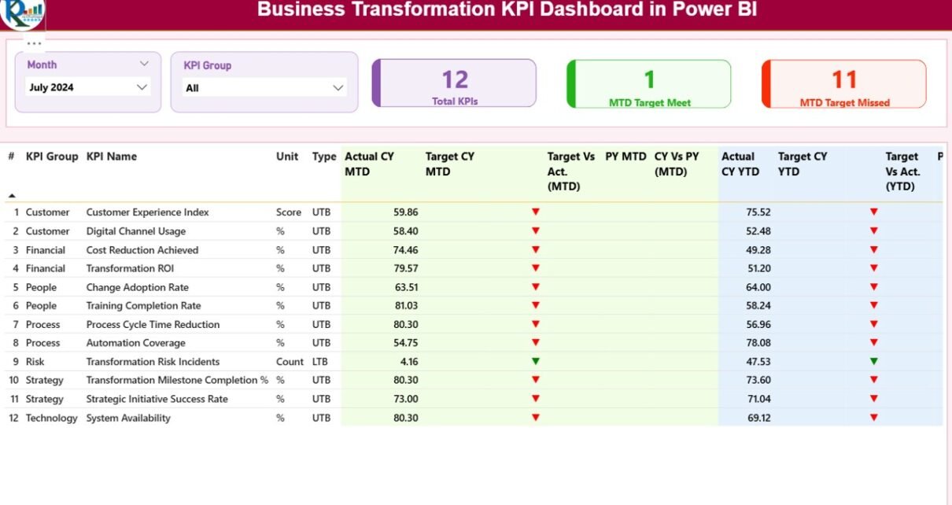The image size is (952, 505).
Task: Expand the Month slicer header chevron
Action: click(x=144, y=64)
